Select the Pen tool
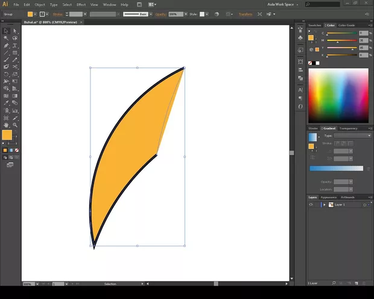Screen dimensions: 374x299 (6, 45)
